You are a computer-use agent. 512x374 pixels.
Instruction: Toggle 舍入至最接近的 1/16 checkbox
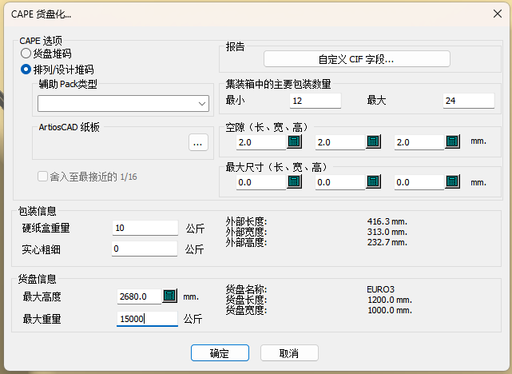pyautogui.click(x=43, y=177)
